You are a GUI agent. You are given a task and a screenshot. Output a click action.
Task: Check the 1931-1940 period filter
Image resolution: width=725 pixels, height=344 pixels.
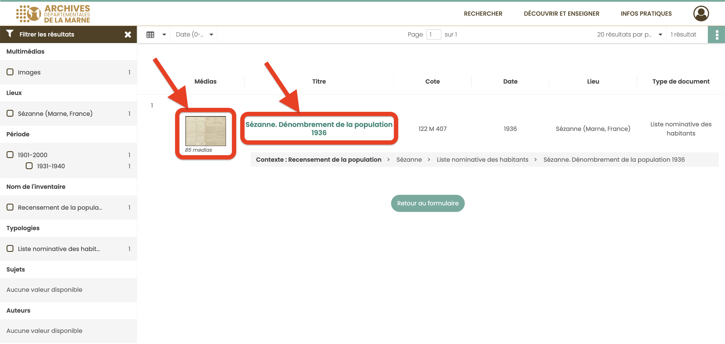pos(29,166)
